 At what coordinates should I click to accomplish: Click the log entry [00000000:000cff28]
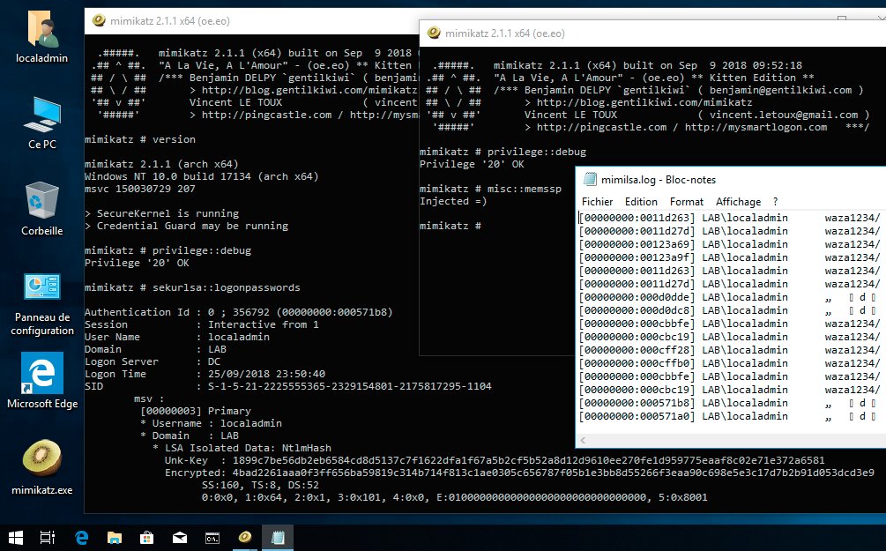point(637,350)
